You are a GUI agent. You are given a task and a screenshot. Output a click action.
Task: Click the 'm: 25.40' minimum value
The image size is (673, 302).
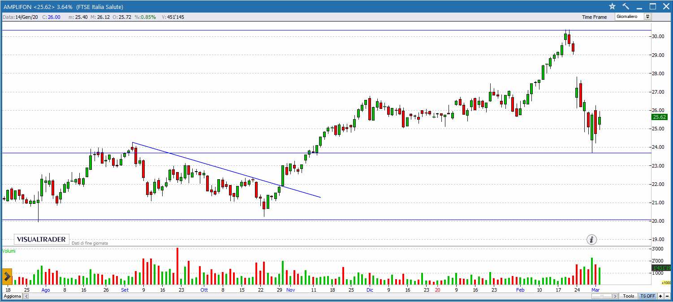[78, 17]
